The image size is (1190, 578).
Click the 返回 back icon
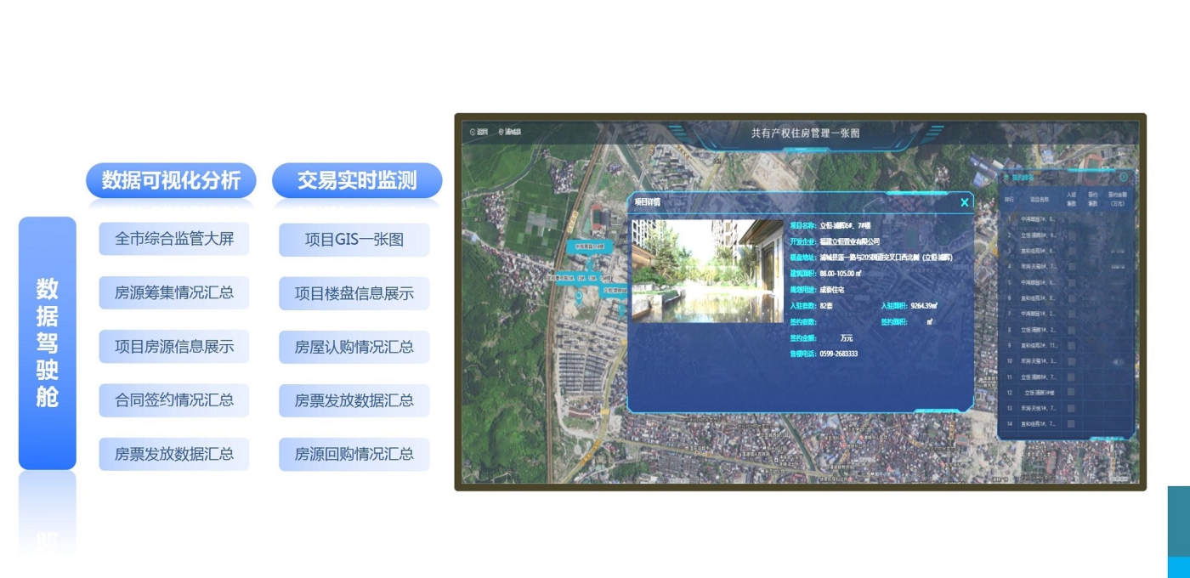click(x=473, y=133)
